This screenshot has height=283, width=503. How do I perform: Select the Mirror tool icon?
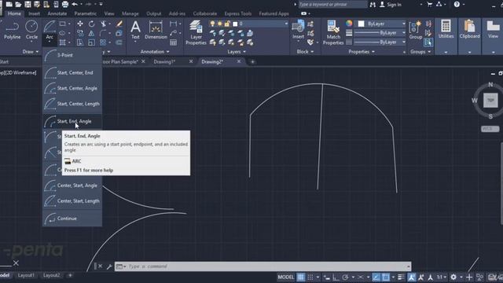[x=92, y=33]
